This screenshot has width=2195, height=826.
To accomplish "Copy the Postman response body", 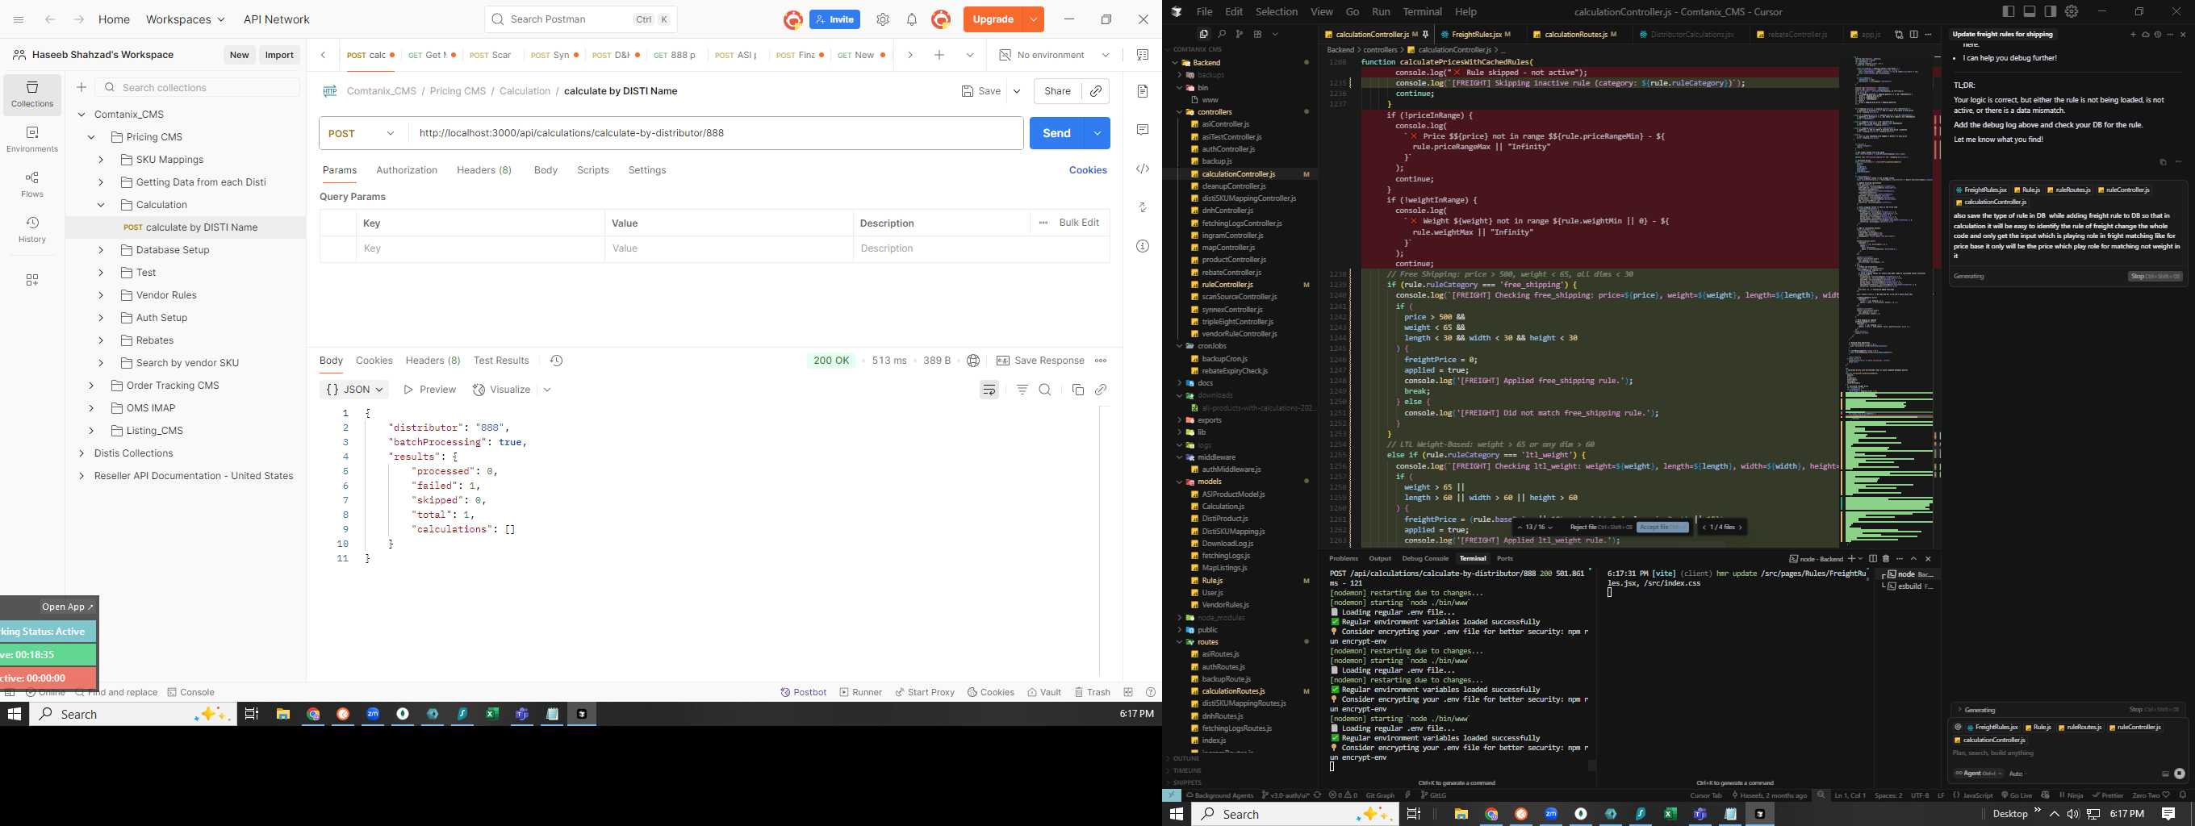I will point(1078,390).
